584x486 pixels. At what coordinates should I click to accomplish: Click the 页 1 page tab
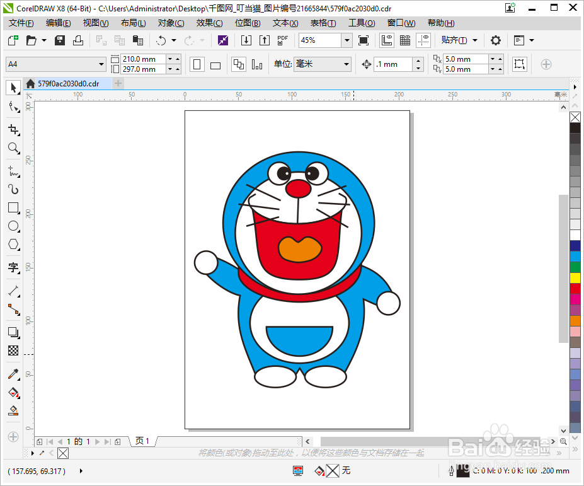[x=142, y=441]
